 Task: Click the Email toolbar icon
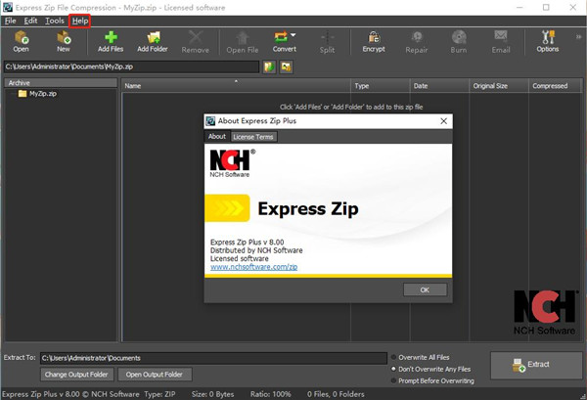pyautogui.click(x=501, y=42)
